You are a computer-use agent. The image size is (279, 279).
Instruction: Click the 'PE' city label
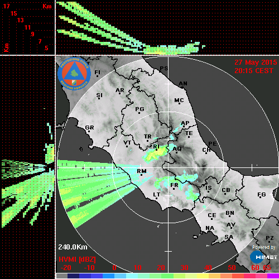[213, 144]
